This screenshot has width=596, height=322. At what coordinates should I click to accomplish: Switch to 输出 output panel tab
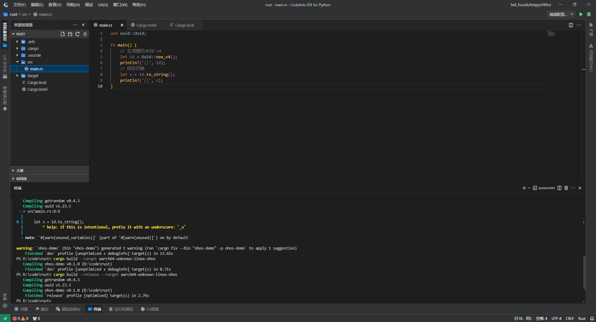42,309
